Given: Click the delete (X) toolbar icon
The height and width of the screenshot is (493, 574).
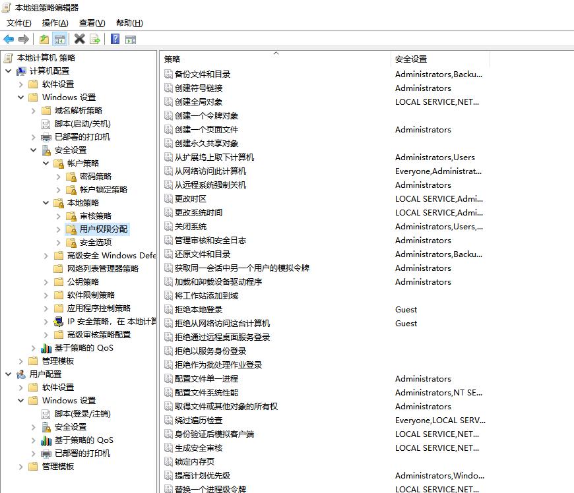Looking at the screenshot, I should pos(80,39).
